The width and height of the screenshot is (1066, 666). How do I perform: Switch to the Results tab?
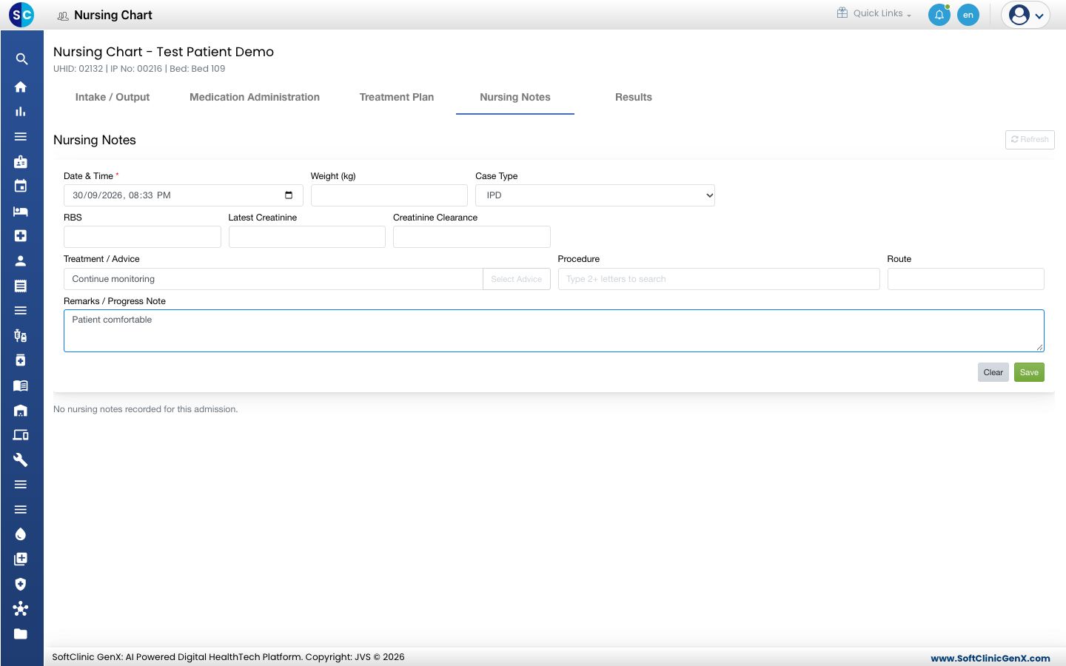pyautogui.click(x=634, y=97)
